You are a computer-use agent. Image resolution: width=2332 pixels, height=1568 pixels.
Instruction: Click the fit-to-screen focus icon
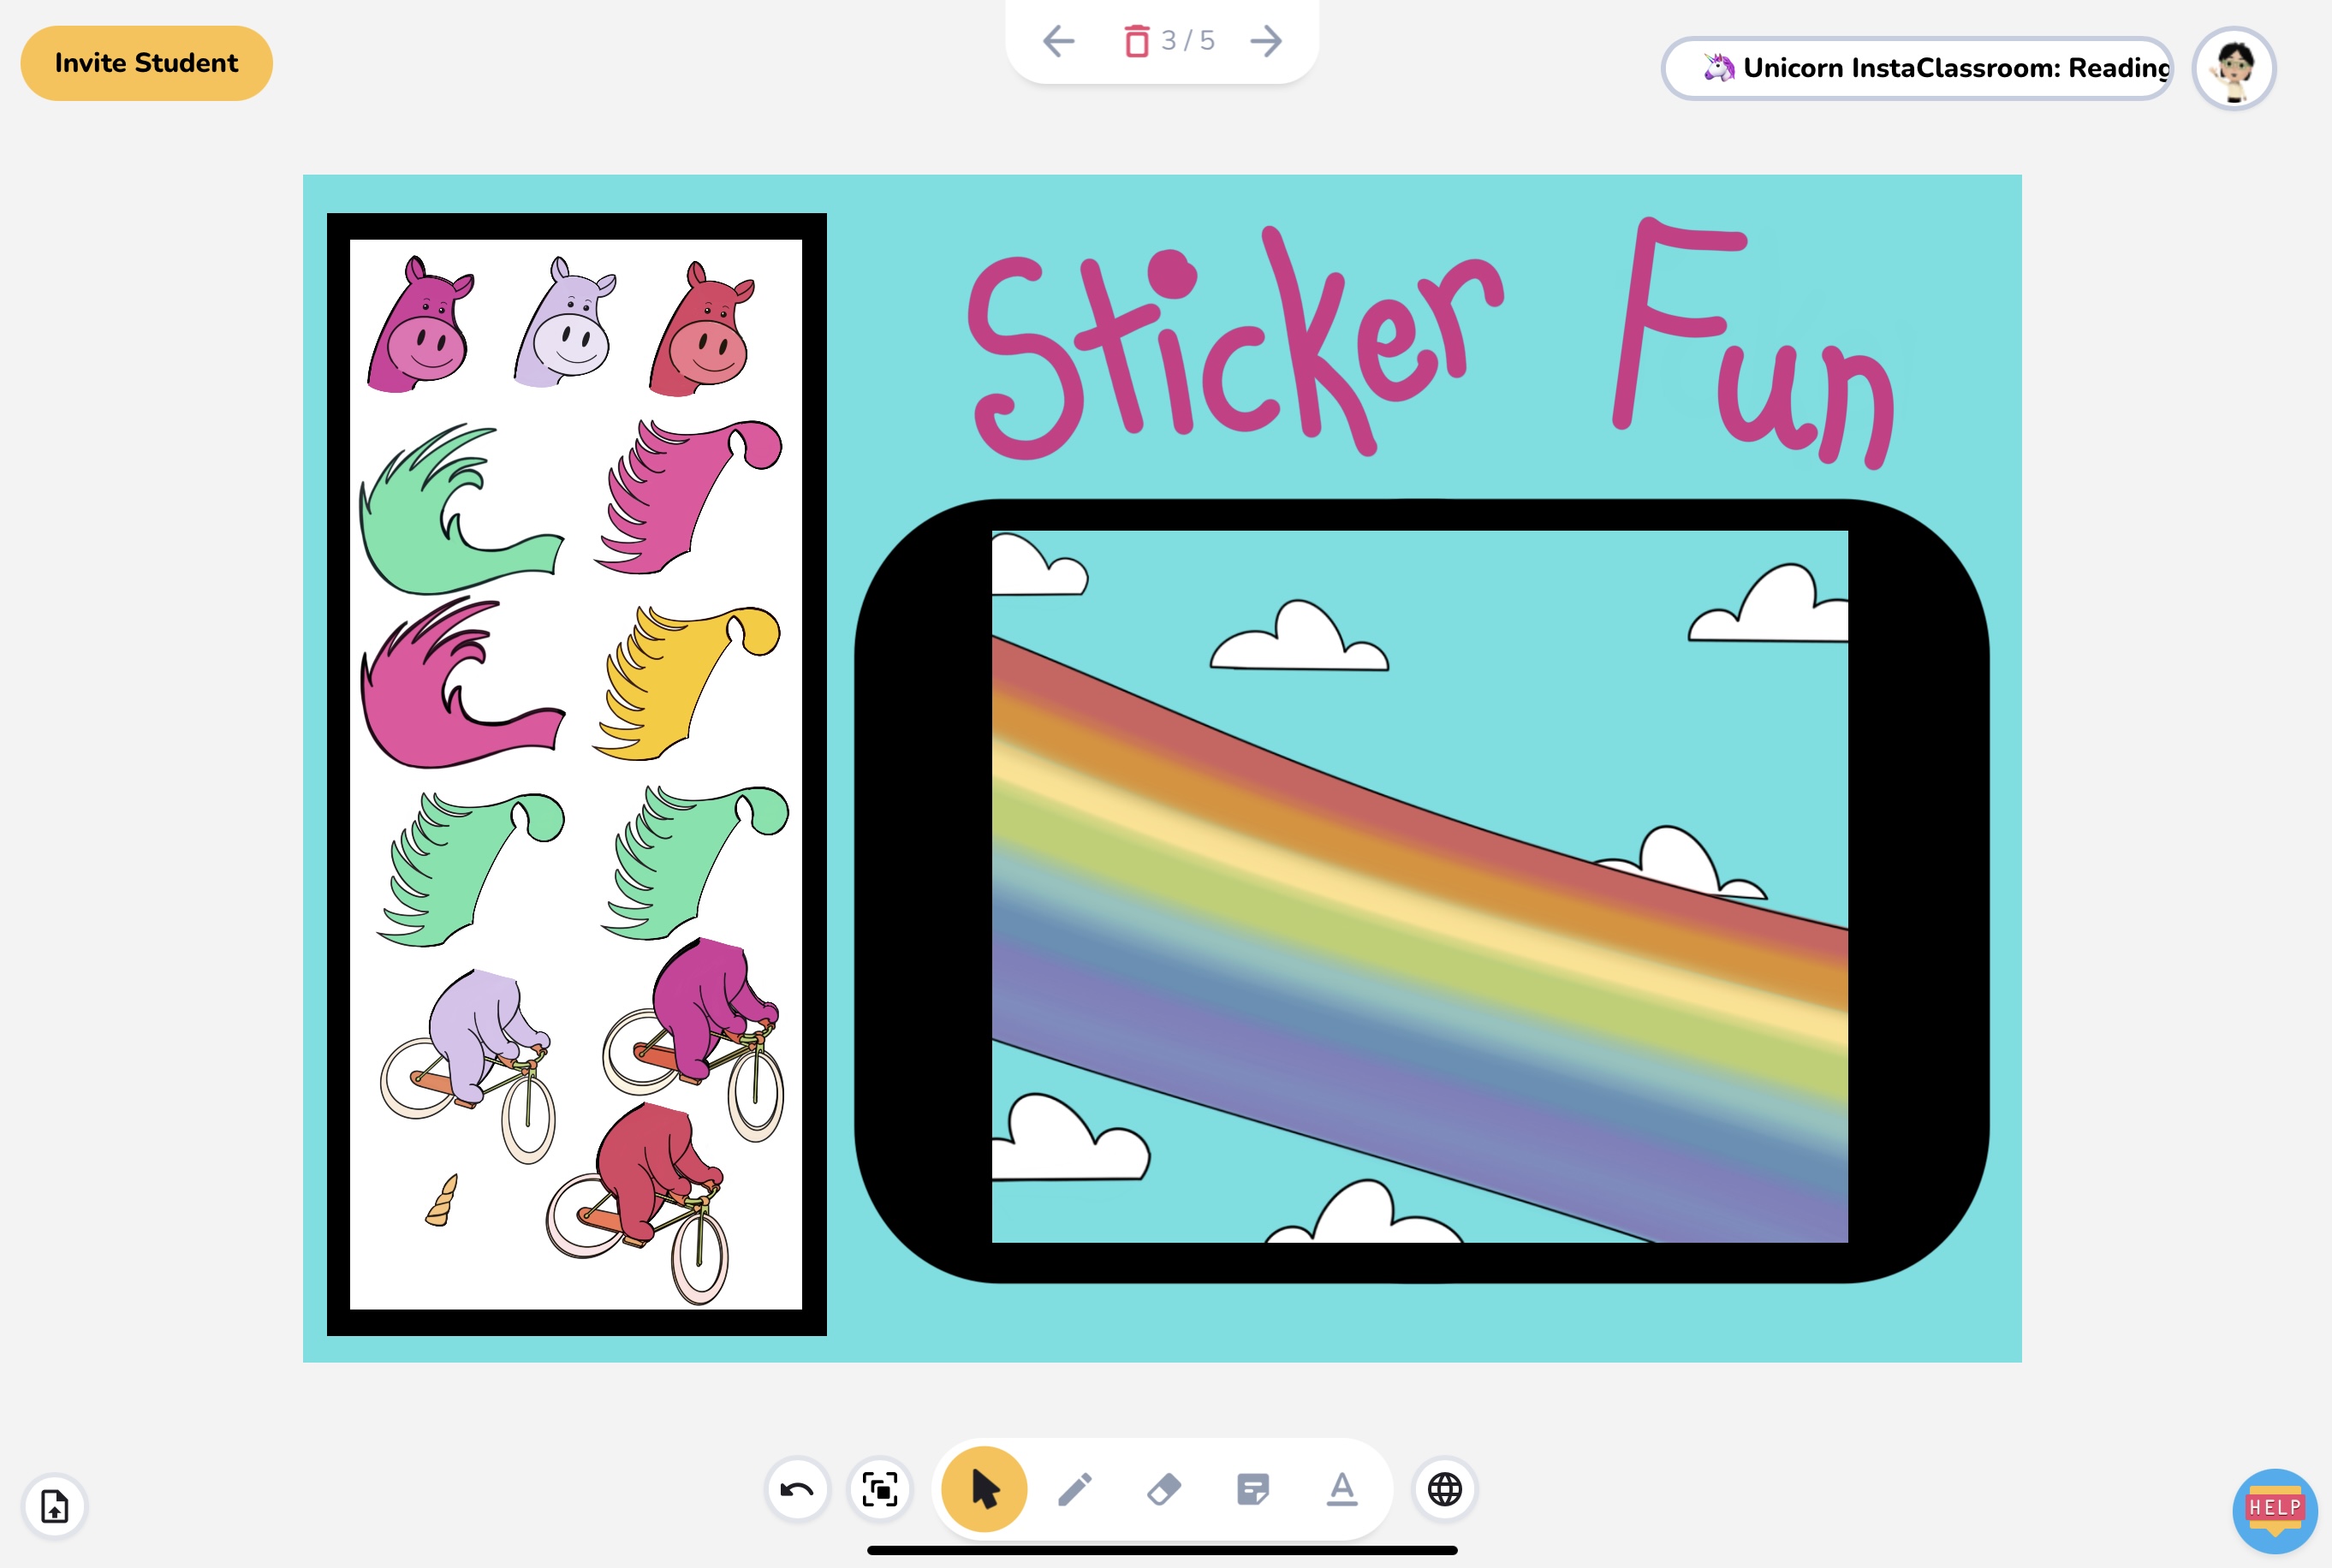pyautogui.click(x=880, y=1489)
